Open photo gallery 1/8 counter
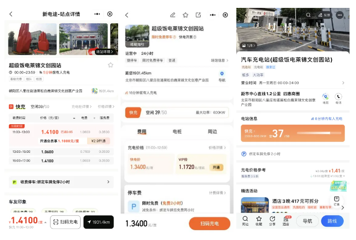The width and height of the screenshot is (356, 240). (x=248, y=45)
